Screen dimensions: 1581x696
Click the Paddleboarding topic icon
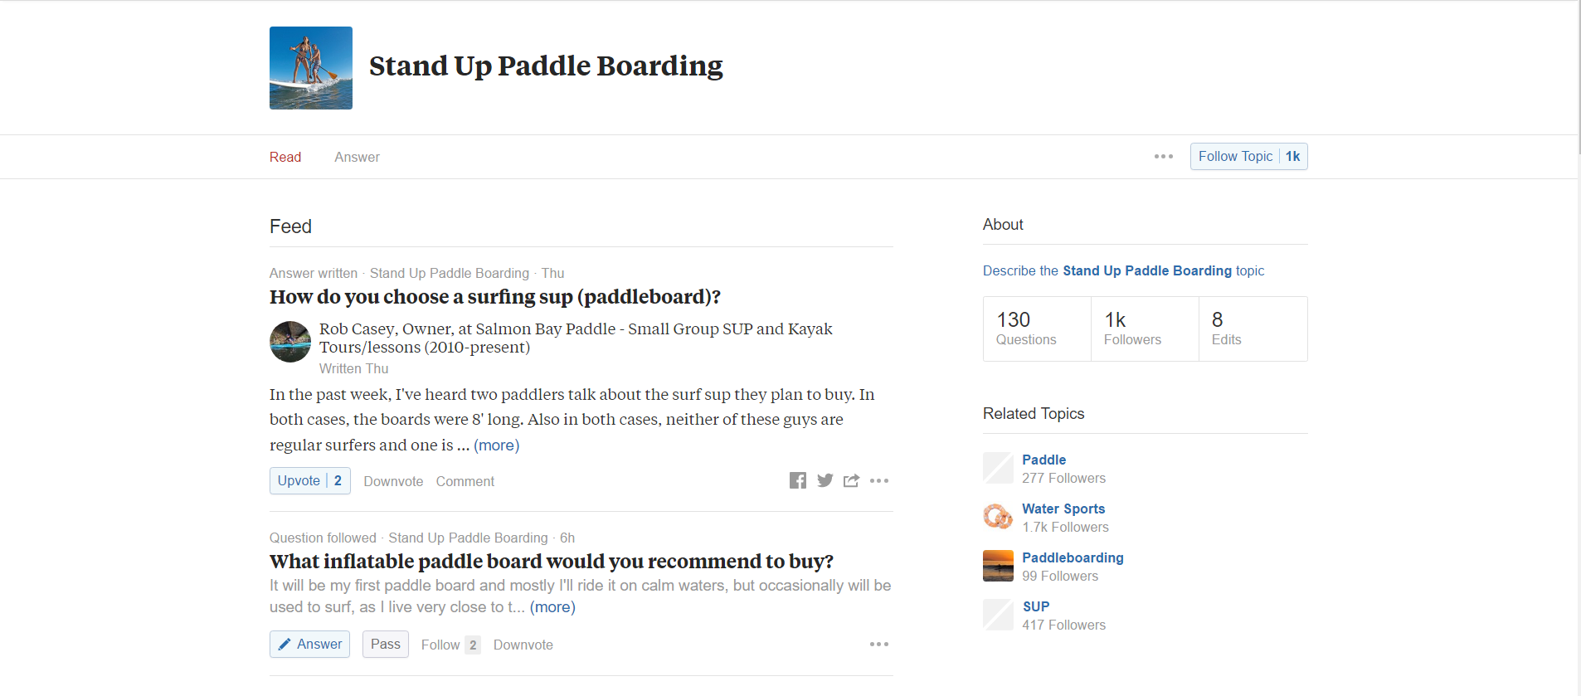[998, 565]
